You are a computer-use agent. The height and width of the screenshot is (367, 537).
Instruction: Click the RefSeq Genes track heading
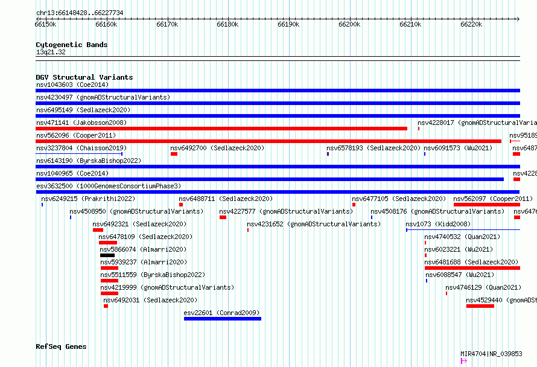[x=61, y=346]
